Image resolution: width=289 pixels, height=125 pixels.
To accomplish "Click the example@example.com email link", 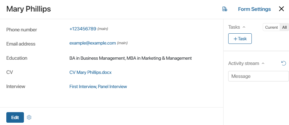I will click(x=93, y=43).
